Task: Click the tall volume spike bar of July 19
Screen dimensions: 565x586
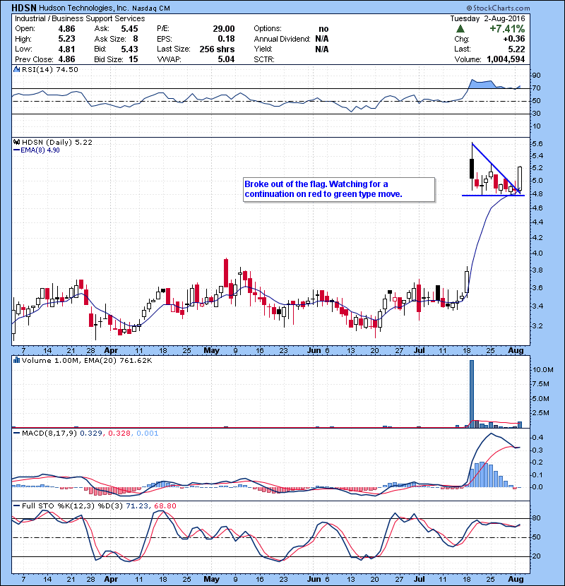Action: (x=472, y=393)
